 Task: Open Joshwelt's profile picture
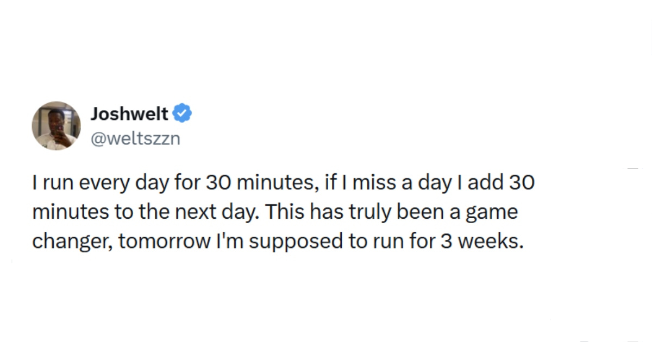click(x=57, y=125)
